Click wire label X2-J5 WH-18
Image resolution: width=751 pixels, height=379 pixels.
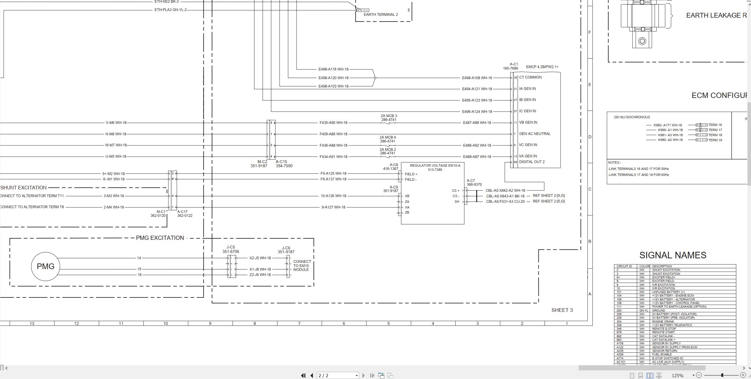click(x=260, y=258)
